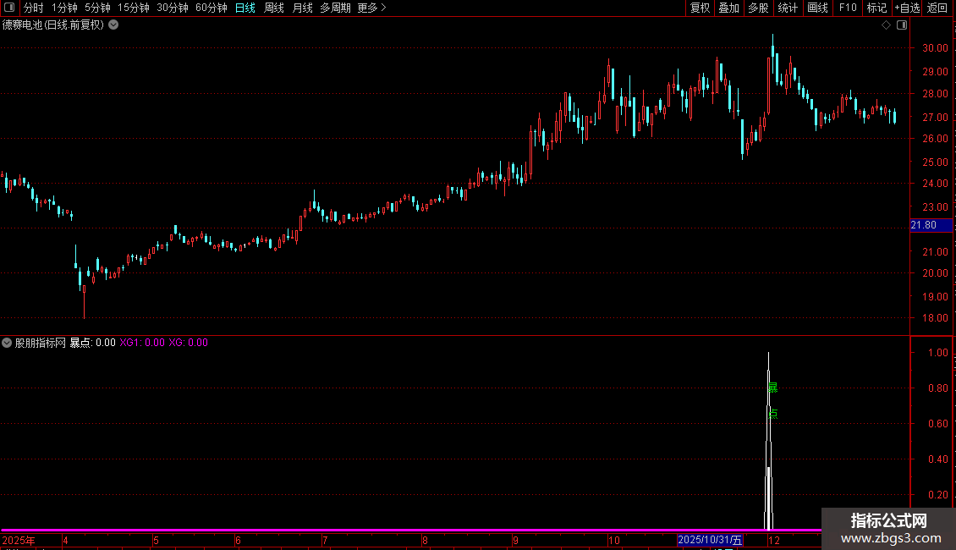Click month 12 on the time axis
This screenshot has height=550, width=956.
[774, 540]
